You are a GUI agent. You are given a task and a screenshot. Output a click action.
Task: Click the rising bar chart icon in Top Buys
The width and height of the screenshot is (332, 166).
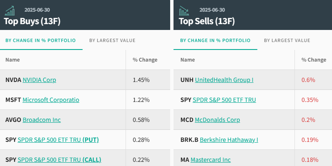tap(10, 11)
